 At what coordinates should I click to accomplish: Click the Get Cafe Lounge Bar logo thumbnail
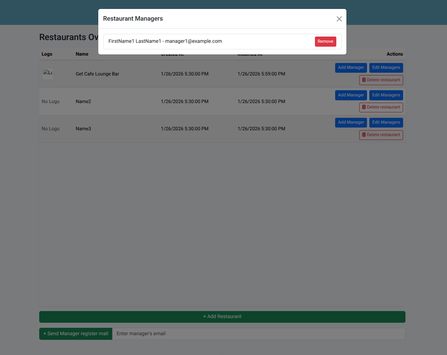[x=48, y=74]
